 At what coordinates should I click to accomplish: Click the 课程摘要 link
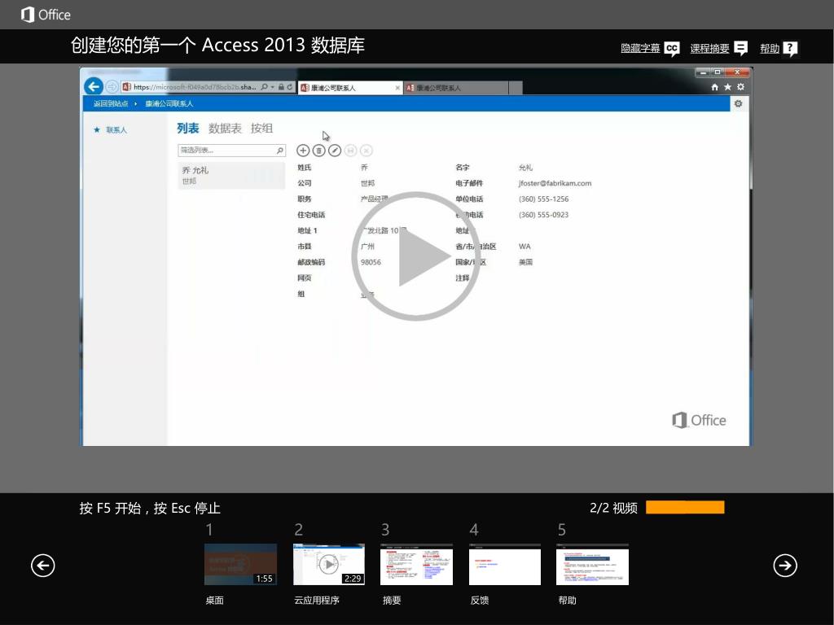coord(709,48)
